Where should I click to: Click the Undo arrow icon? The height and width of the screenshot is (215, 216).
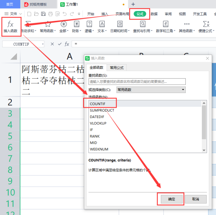click(x=64, y=14)
